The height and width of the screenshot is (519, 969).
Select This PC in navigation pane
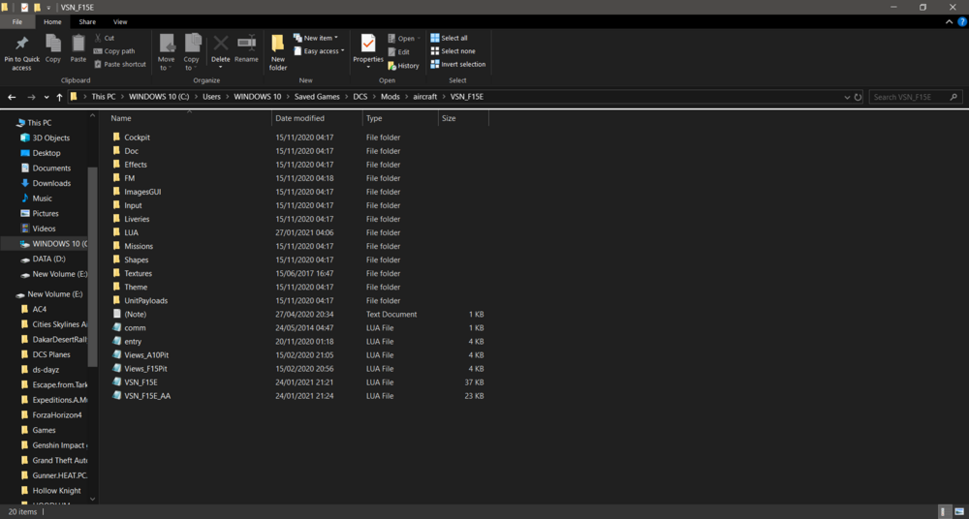click(39, 123)
